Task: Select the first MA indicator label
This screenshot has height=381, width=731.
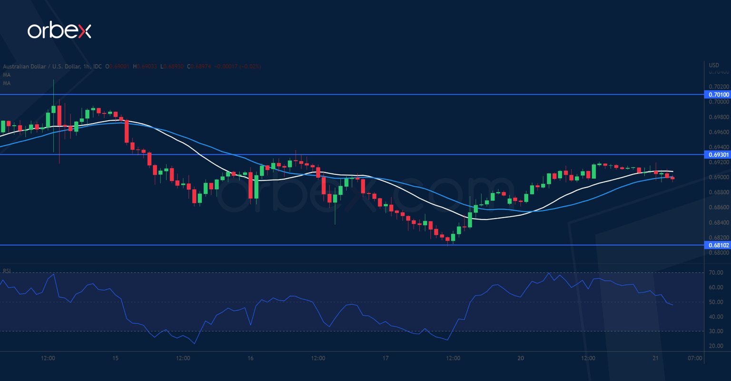Action: pos(6,75)
